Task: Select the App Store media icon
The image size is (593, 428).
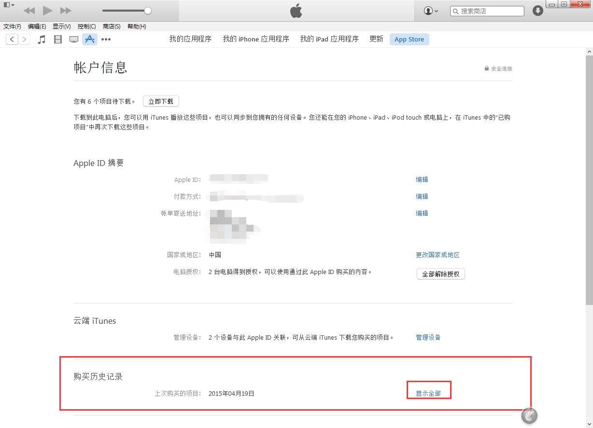Action: pyautogui.click(x=90, y=39)
